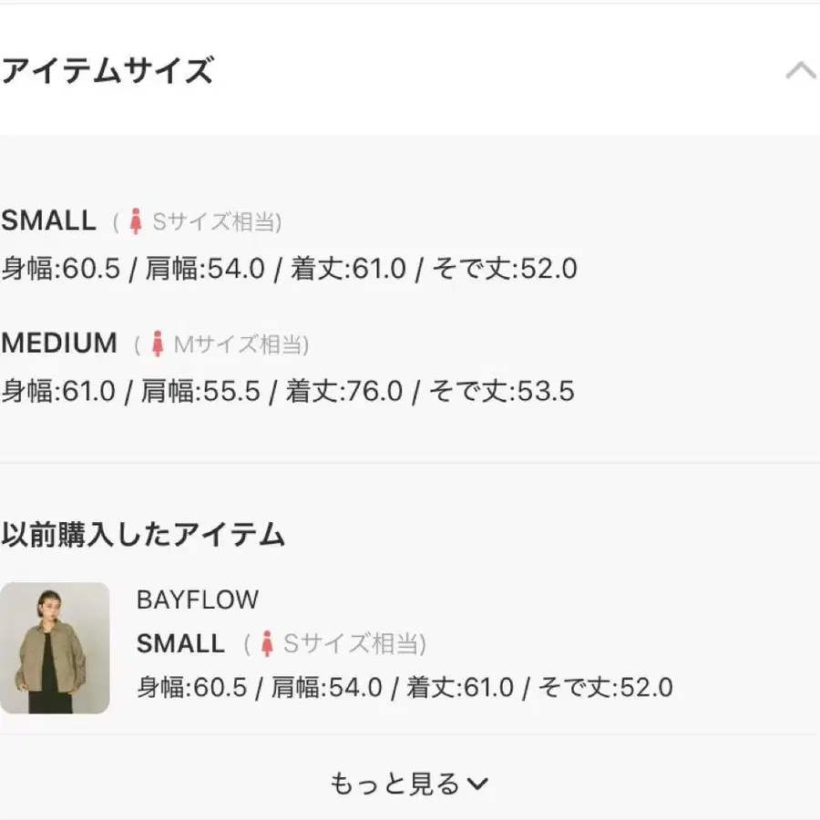
Task: Click the red person icon beside top Sサイズ相当
Action: click(137, 221)
